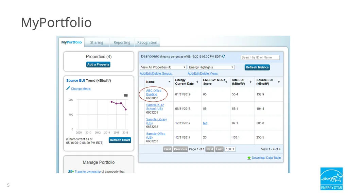The height and width of the screenshot is (195, 348).
Task: Click the 08/31/2018 date cell
Action: pyautogui.click(x=183, y=109)
